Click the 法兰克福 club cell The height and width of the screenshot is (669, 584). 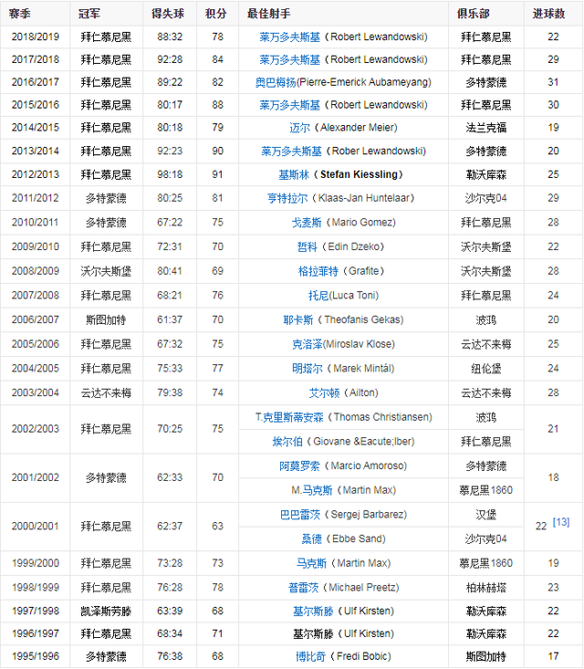pyautogui.click(x=485, y=128)
